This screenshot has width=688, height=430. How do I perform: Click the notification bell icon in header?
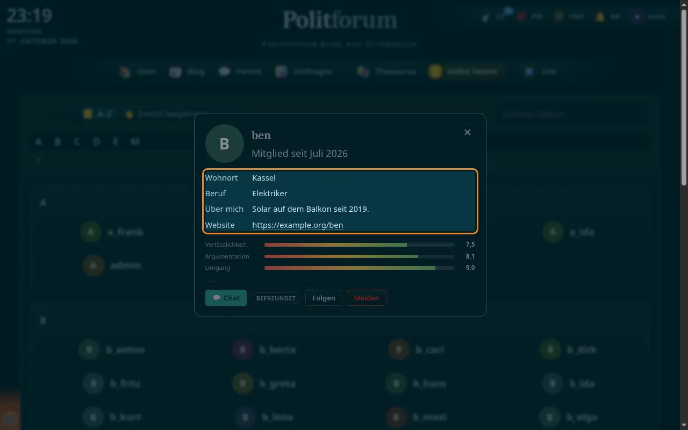click(600, 17)
